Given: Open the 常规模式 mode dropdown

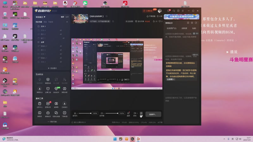Looking at the screenshot, I should click(x=40, y=17).
